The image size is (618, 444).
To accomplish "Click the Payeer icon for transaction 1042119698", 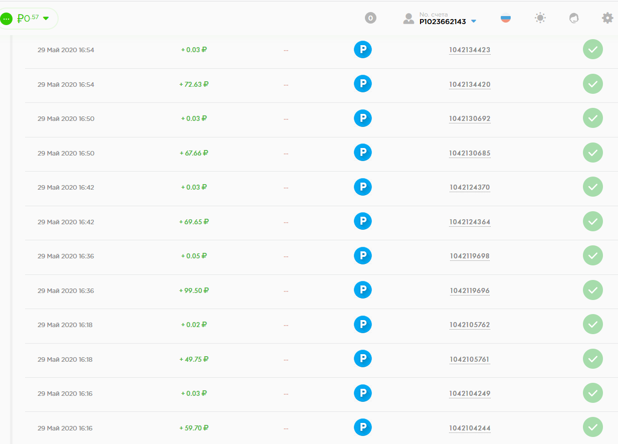I will [363, 256].
